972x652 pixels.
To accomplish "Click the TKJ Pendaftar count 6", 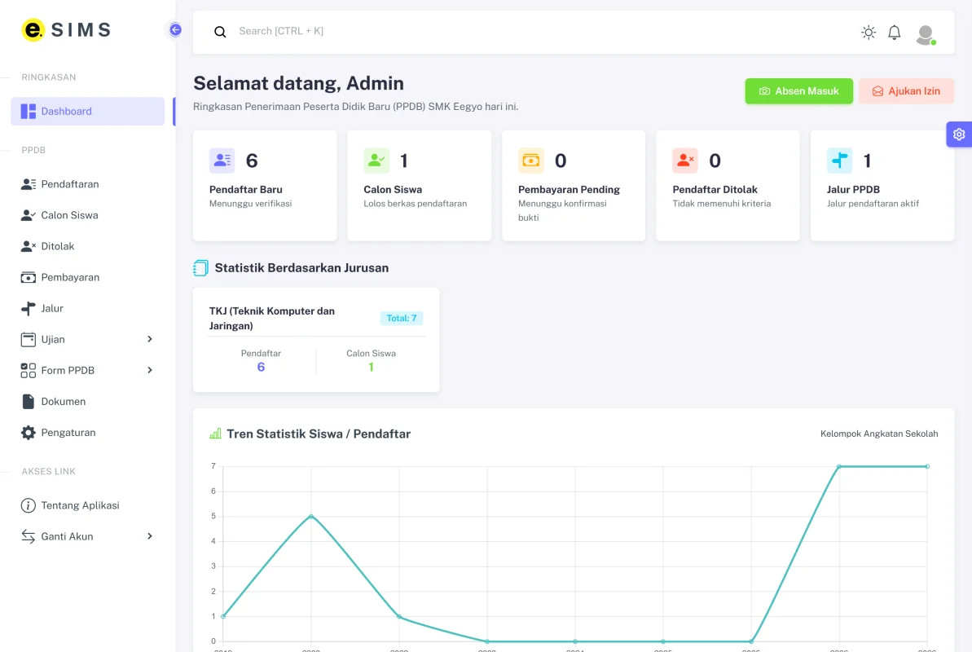I will click(261, 368).
